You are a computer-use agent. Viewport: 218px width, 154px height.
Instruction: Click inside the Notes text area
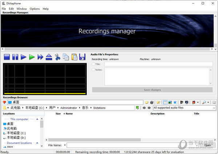click(x=157, y=77)
